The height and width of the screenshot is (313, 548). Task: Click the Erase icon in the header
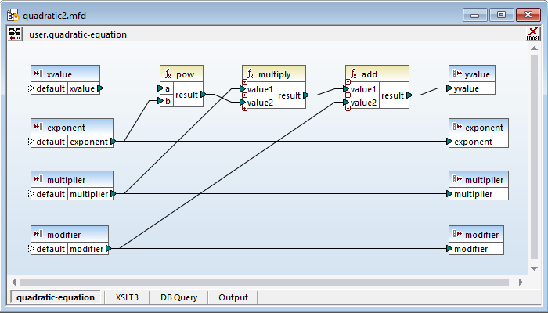[x=533, y=34]
